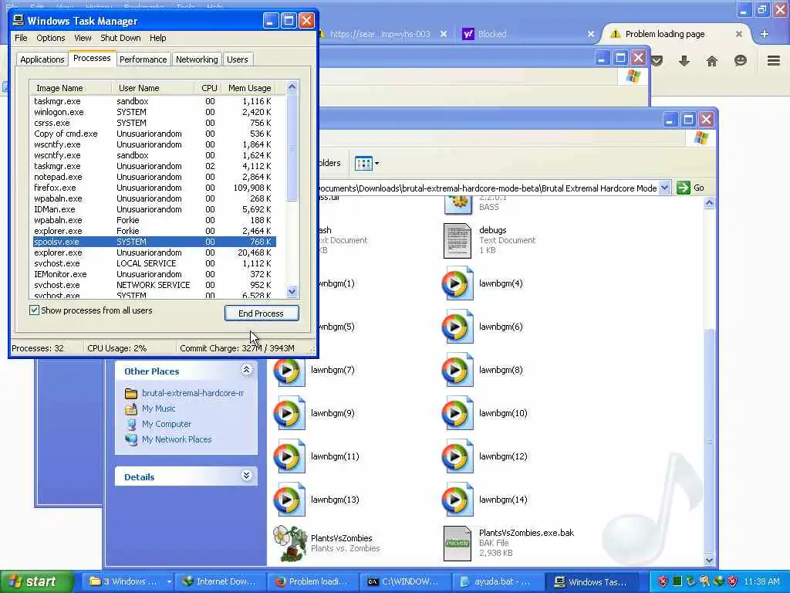Select the BASS dll gear icon

click(x=457, y=204)
